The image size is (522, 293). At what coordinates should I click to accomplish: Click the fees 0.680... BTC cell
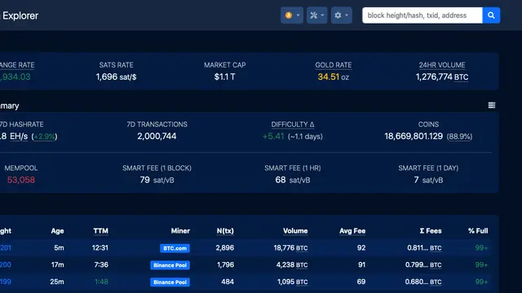pos(423,282)
